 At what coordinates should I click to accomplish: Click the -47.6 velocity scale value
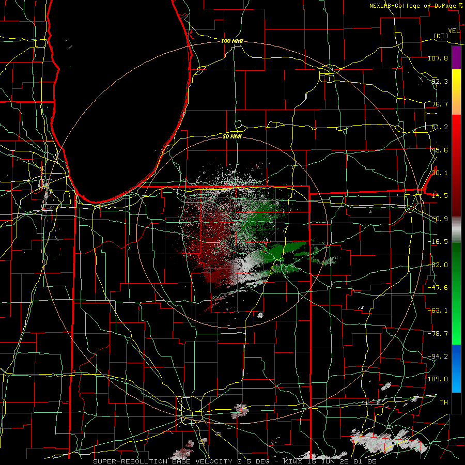(x=438, y=288)
